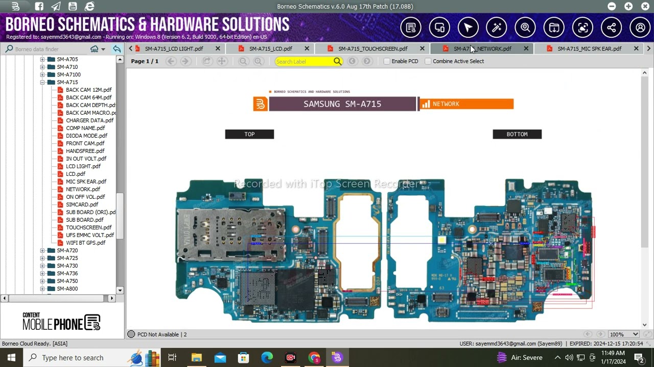
Task: Open FRONT CAM.pdf in file tree
Action: click(x=85, y=143)
